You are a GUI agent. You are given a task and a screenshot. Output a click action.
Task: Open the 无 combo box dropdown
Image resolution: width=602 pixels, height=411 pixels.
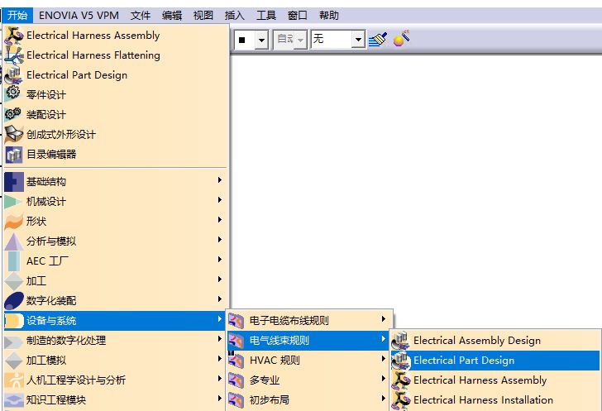pyautogui.click(x=358, y=40)
